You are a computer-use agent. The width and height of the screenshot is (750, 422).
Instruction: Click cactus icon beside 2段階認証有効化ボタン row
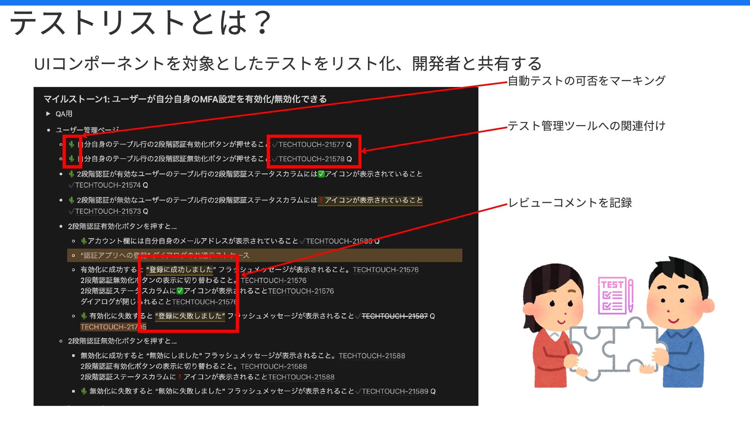tap(71, 144)
